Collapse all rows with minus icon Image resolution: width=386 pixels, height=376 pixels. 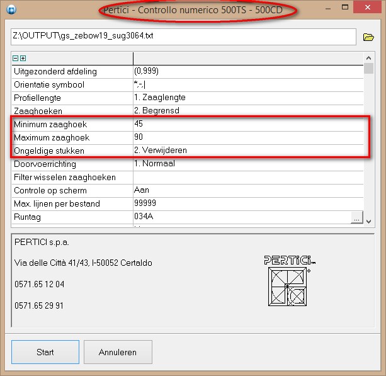(x=16, y=59)
